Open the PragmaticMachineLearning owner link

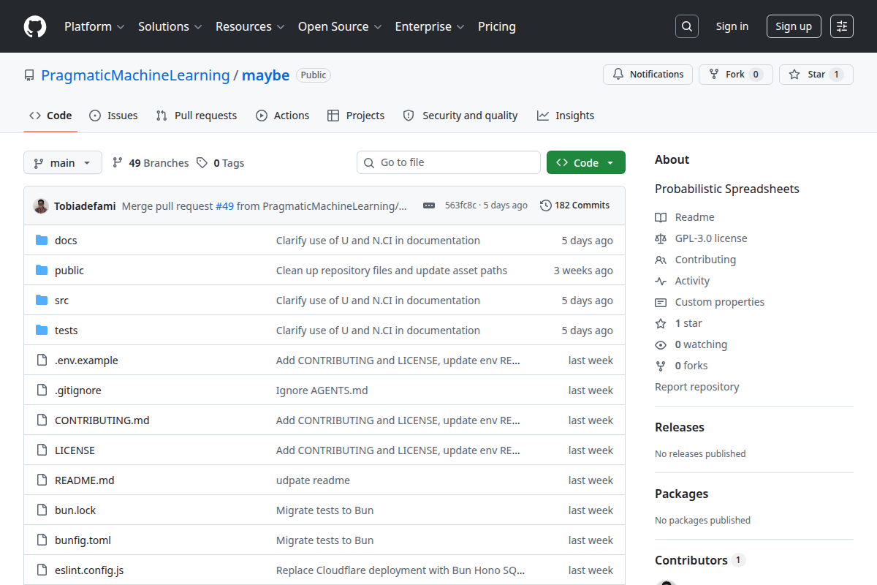(x=135, y=75)
